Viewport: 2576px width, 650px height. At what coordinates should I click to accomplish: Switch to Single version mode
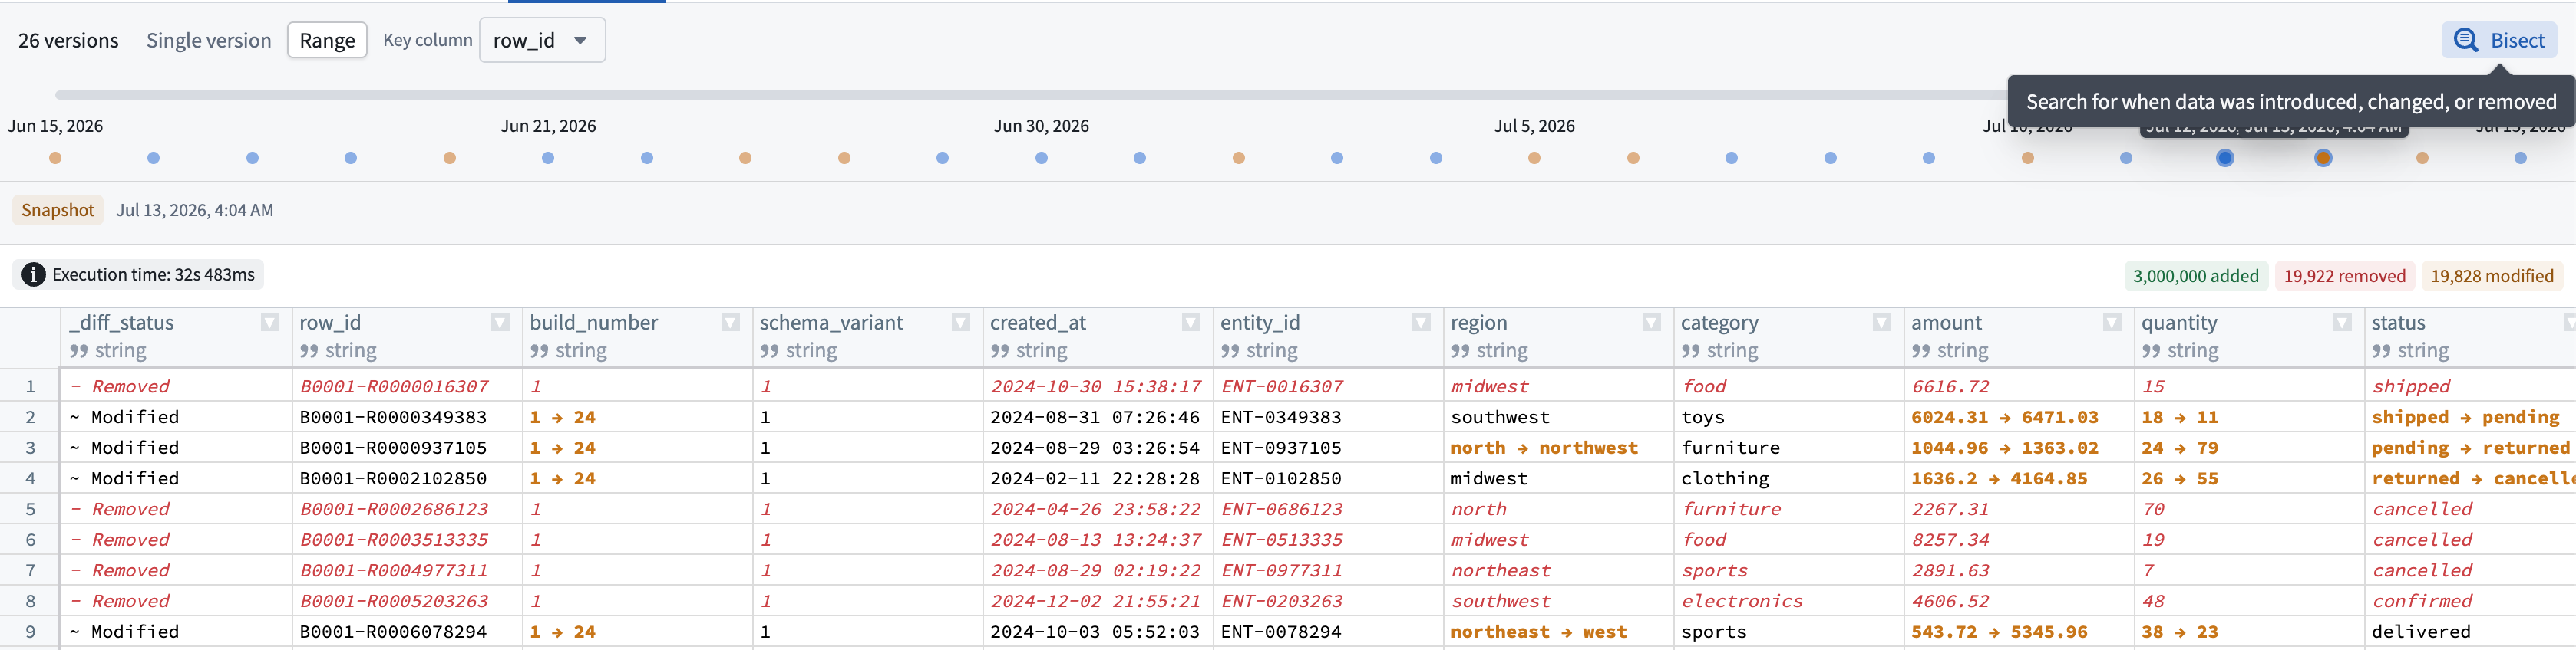(x=209, y=41)
